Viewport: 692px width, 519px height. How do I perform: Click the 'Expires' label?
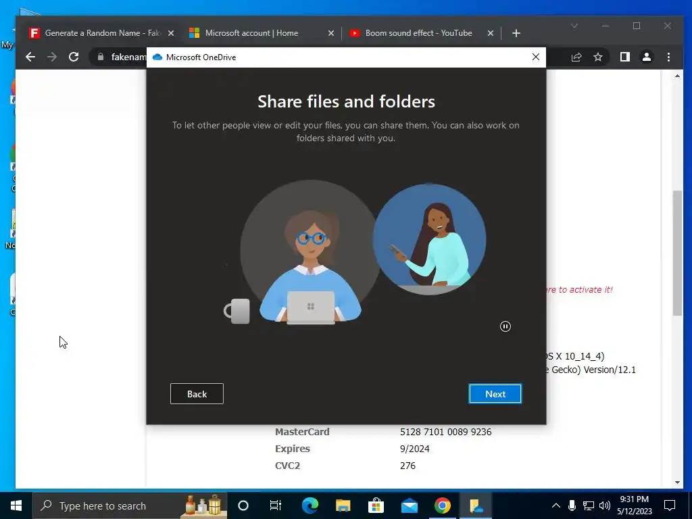point(292,449)
